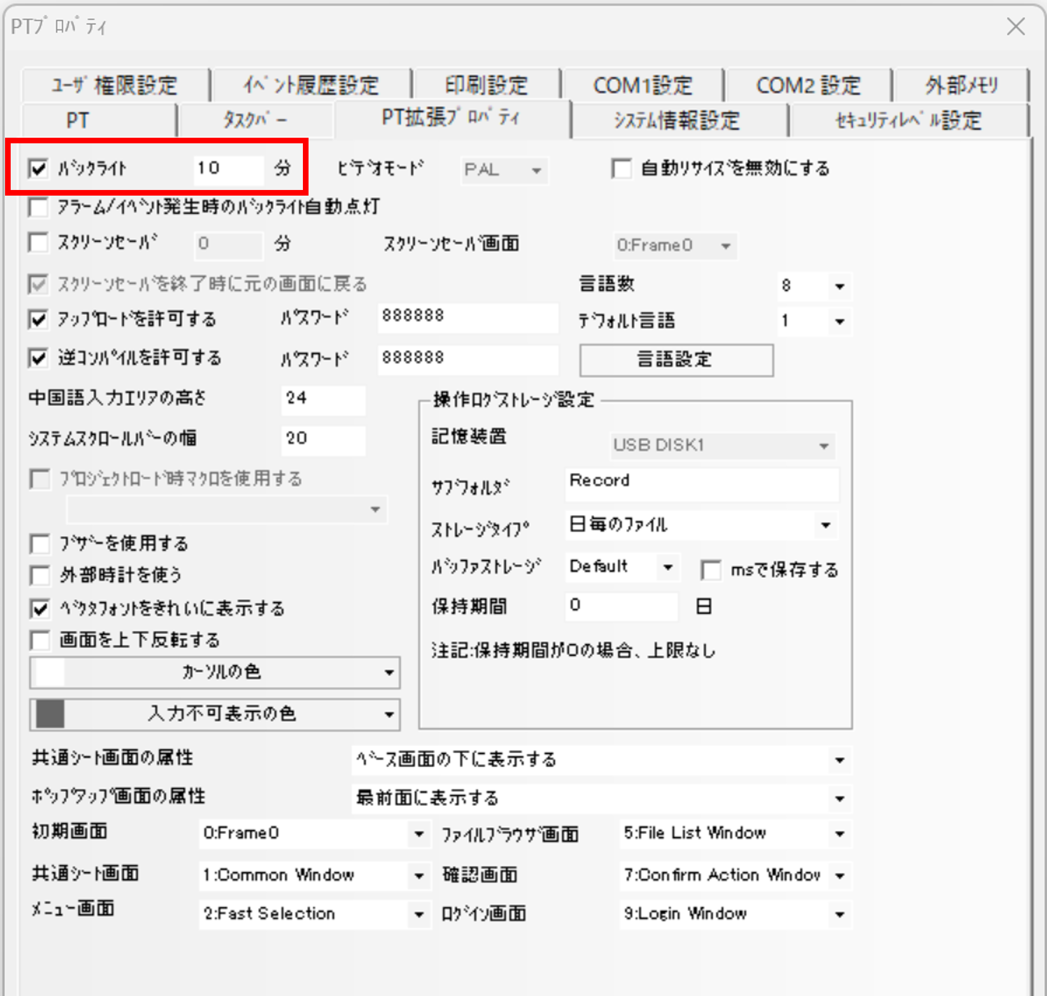Screen dimensions: 1047x996
Task: Open ポップアップ画面の属性 dropdown
Action: tap(601, 798)
